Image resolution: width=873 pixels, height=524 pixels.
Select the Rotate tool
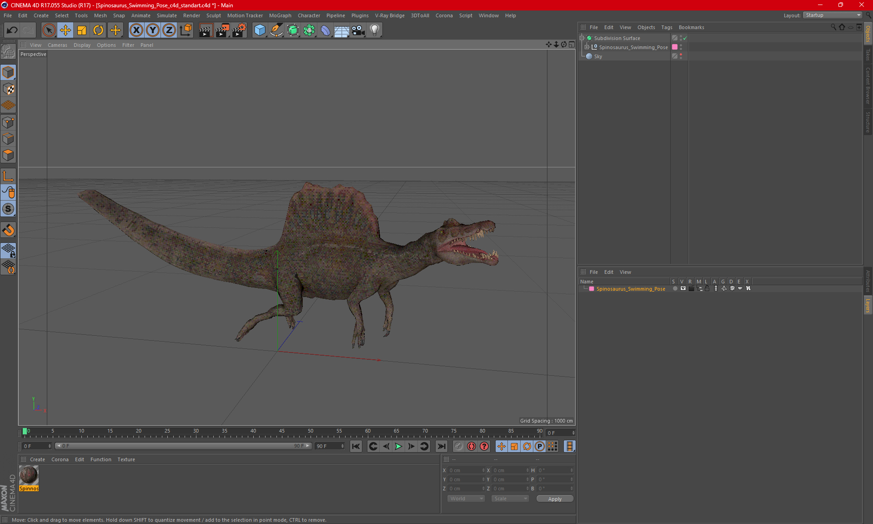[x=98, y=30]
